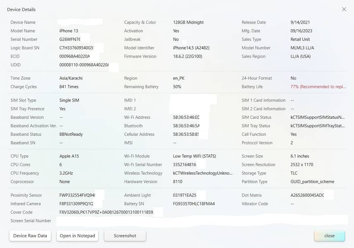This screenshot has width=354, height=248.
Task: Click the Ambient Light code 031971EA25
Action: 185,195
